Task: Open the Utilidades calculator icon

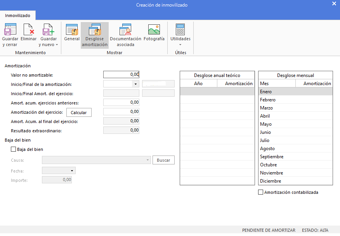Action: pyautogui.click(x=180, y=29)
